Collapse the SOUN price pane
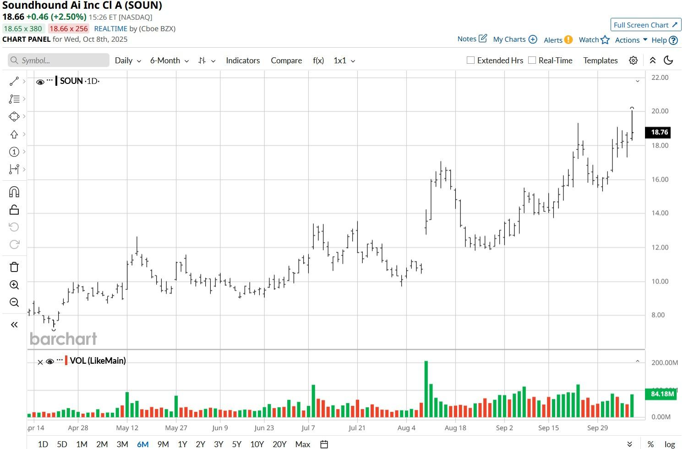The width and height of the screenshot is (683, 449). point(637,81)
